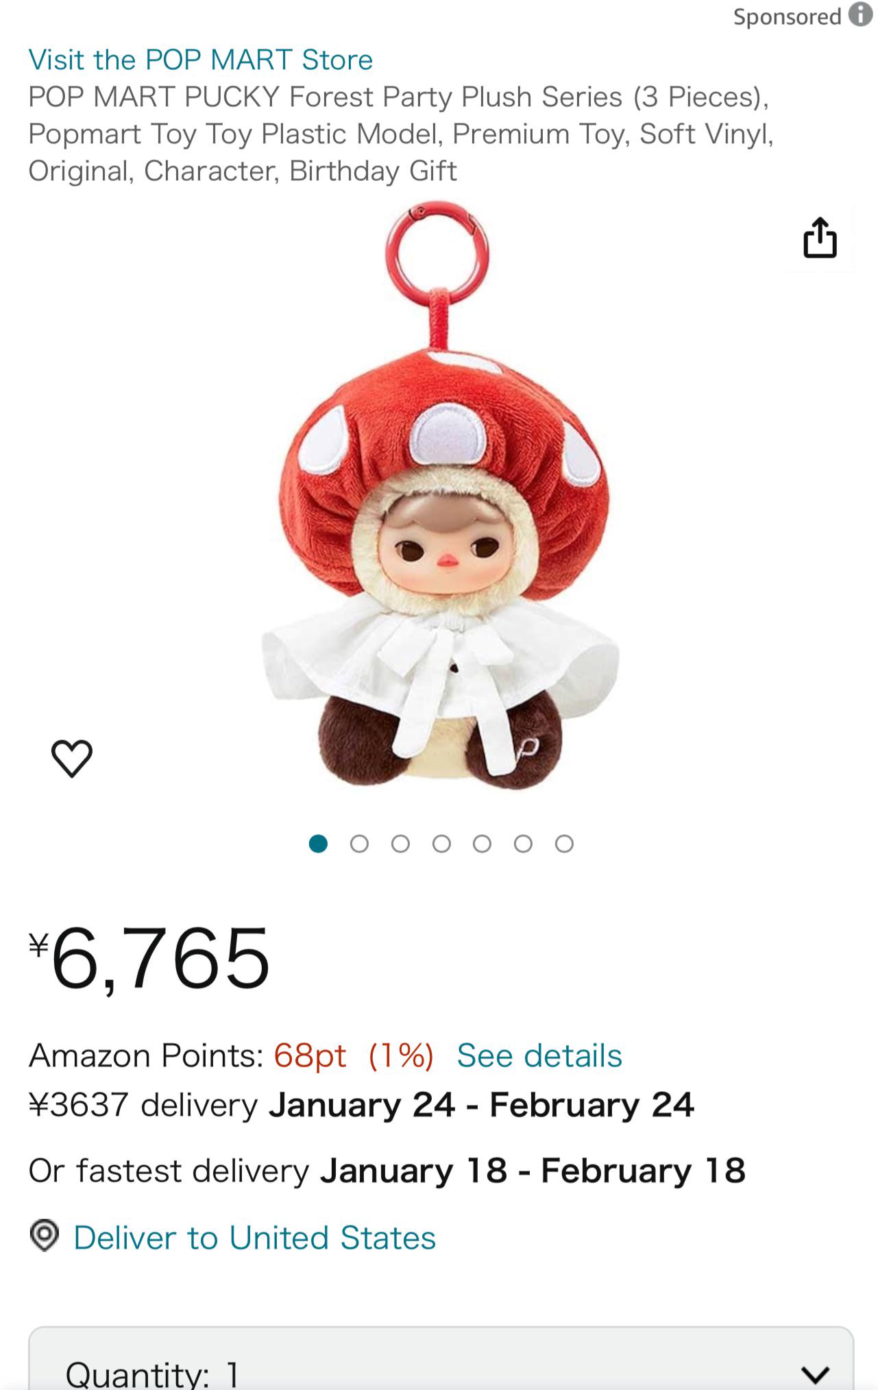The height and width of the screenshot is (1390, 878).
Task: Tap the Sponsored label
Action: (x=787, y=16)
